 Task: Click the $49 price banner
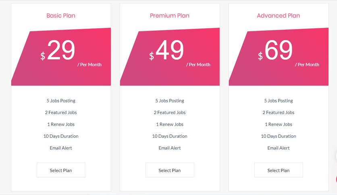coord(170,57)
